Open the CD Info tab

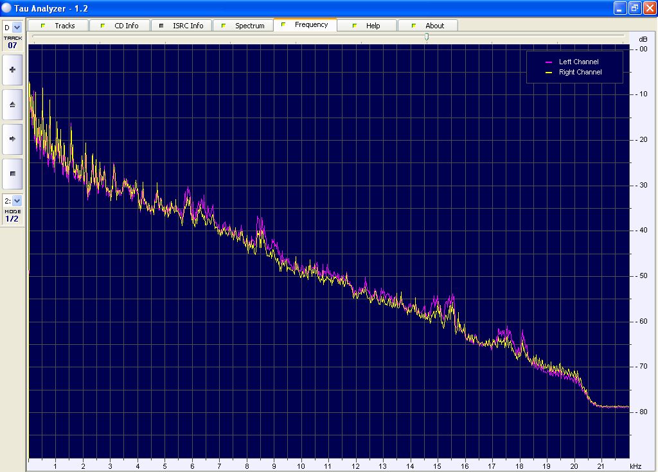(x=120, y=26)
